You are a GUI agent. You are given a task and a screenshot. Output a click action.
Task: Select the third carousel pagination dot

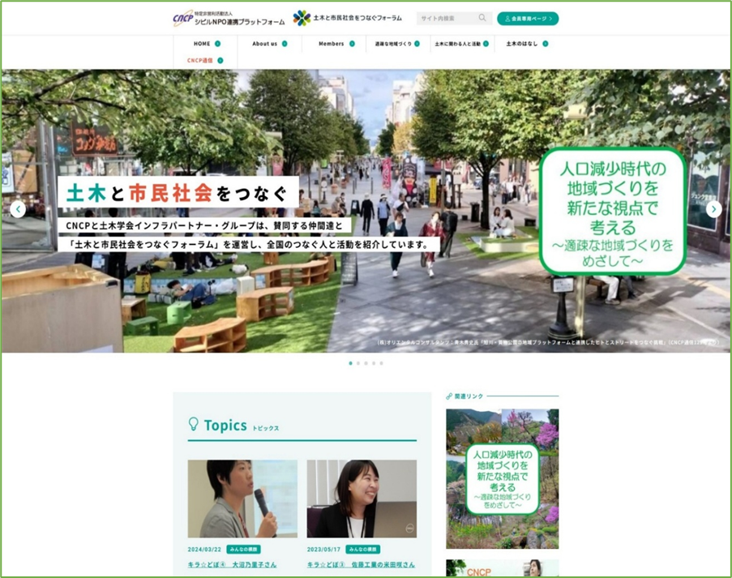(x=366, y=363)
